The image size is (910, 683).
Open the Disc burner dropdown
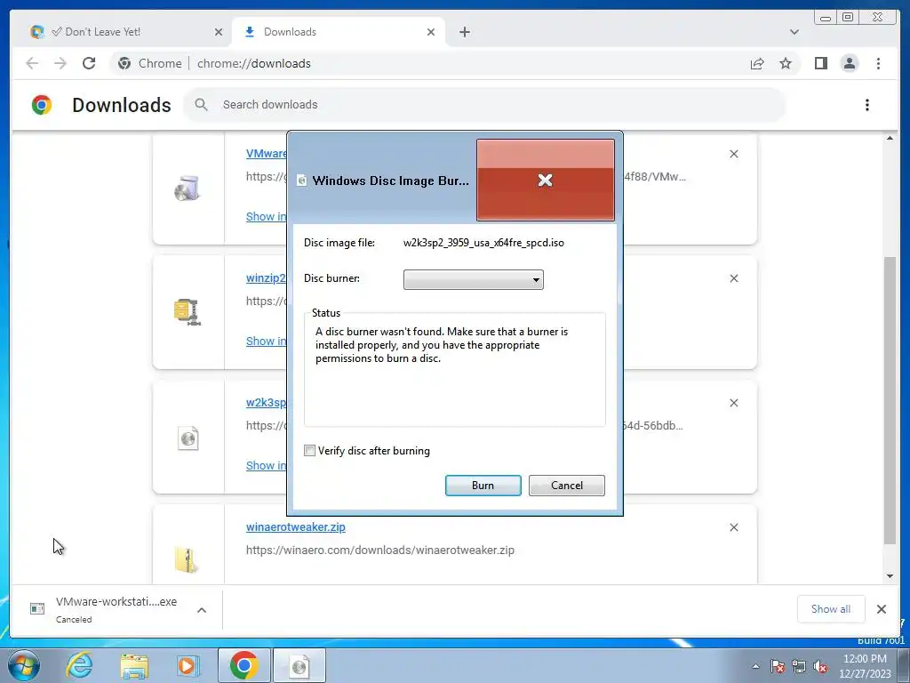coord(473,279)
